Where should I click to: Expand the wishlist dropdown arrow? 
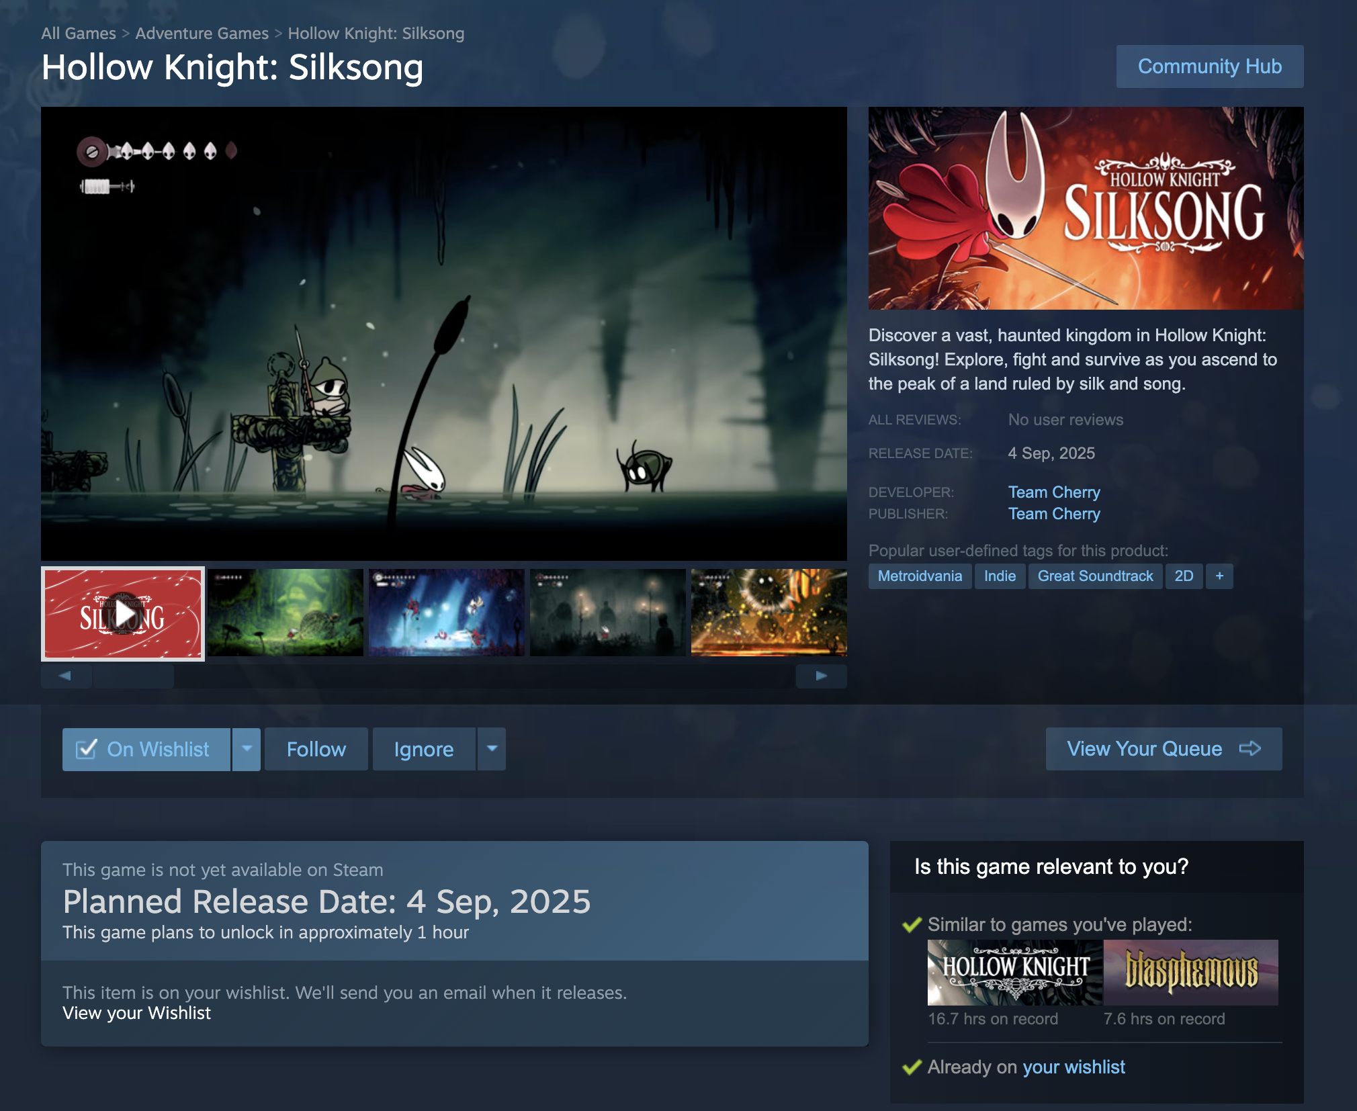point(247,749)
